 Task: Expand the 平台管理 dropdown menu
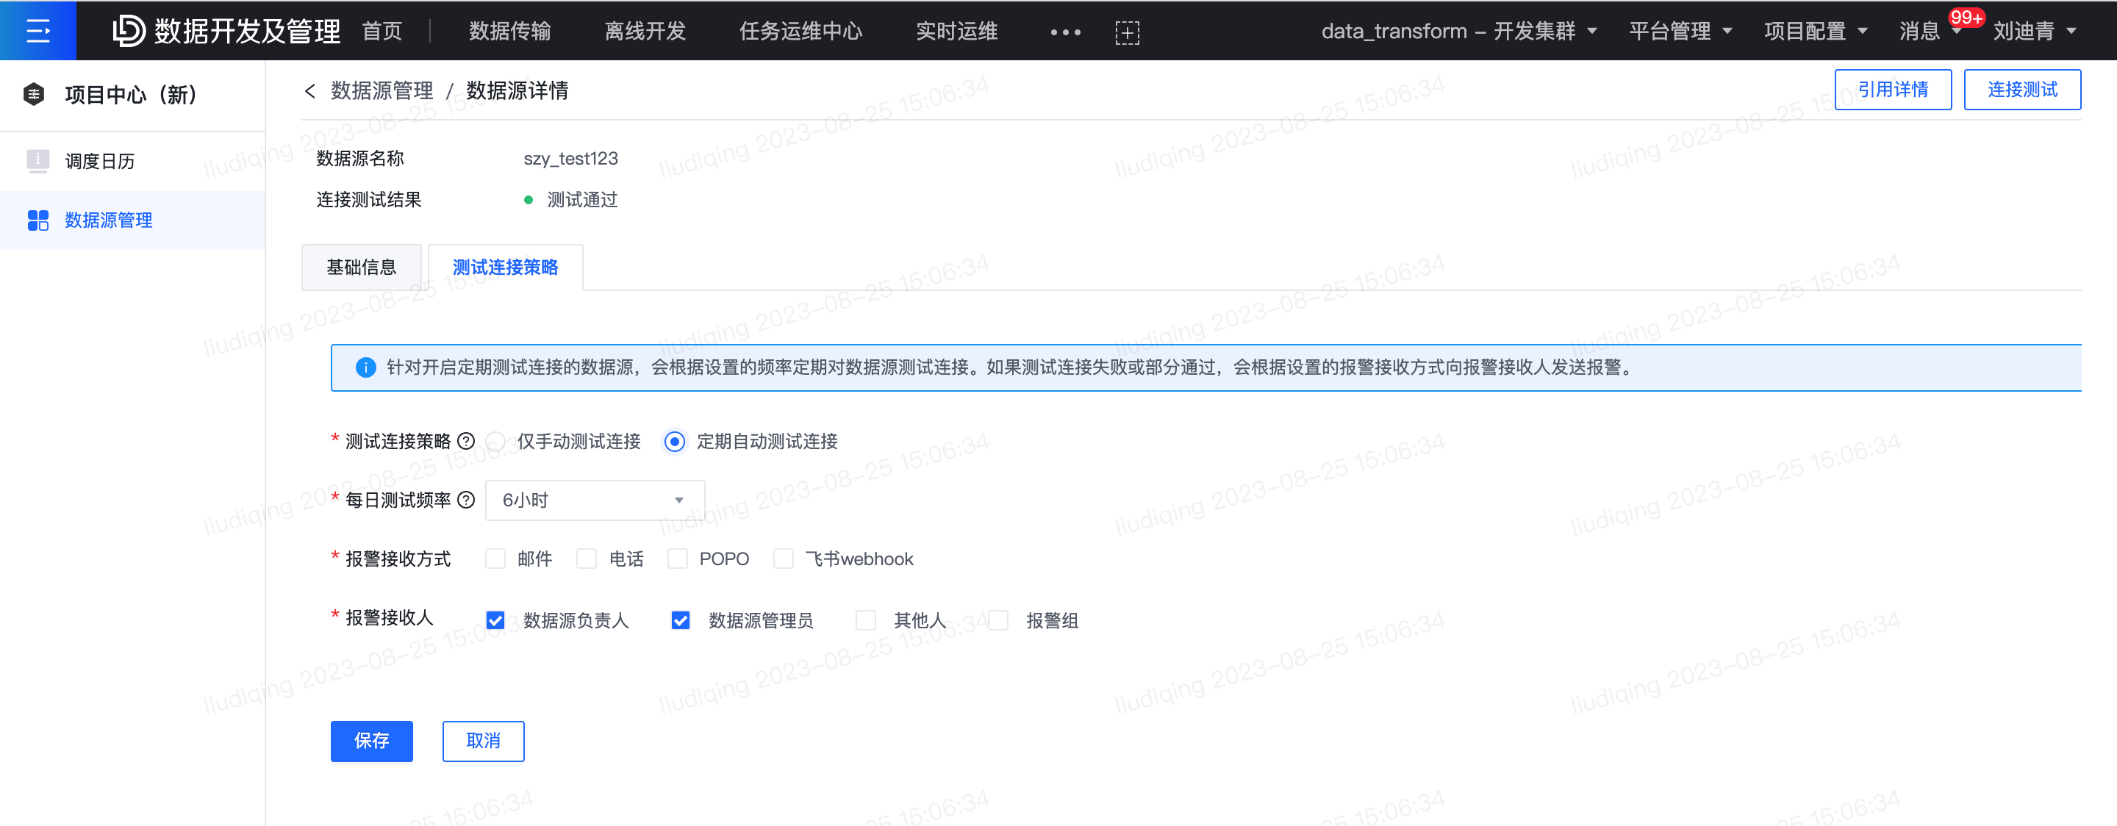(x=1680, y=31)
